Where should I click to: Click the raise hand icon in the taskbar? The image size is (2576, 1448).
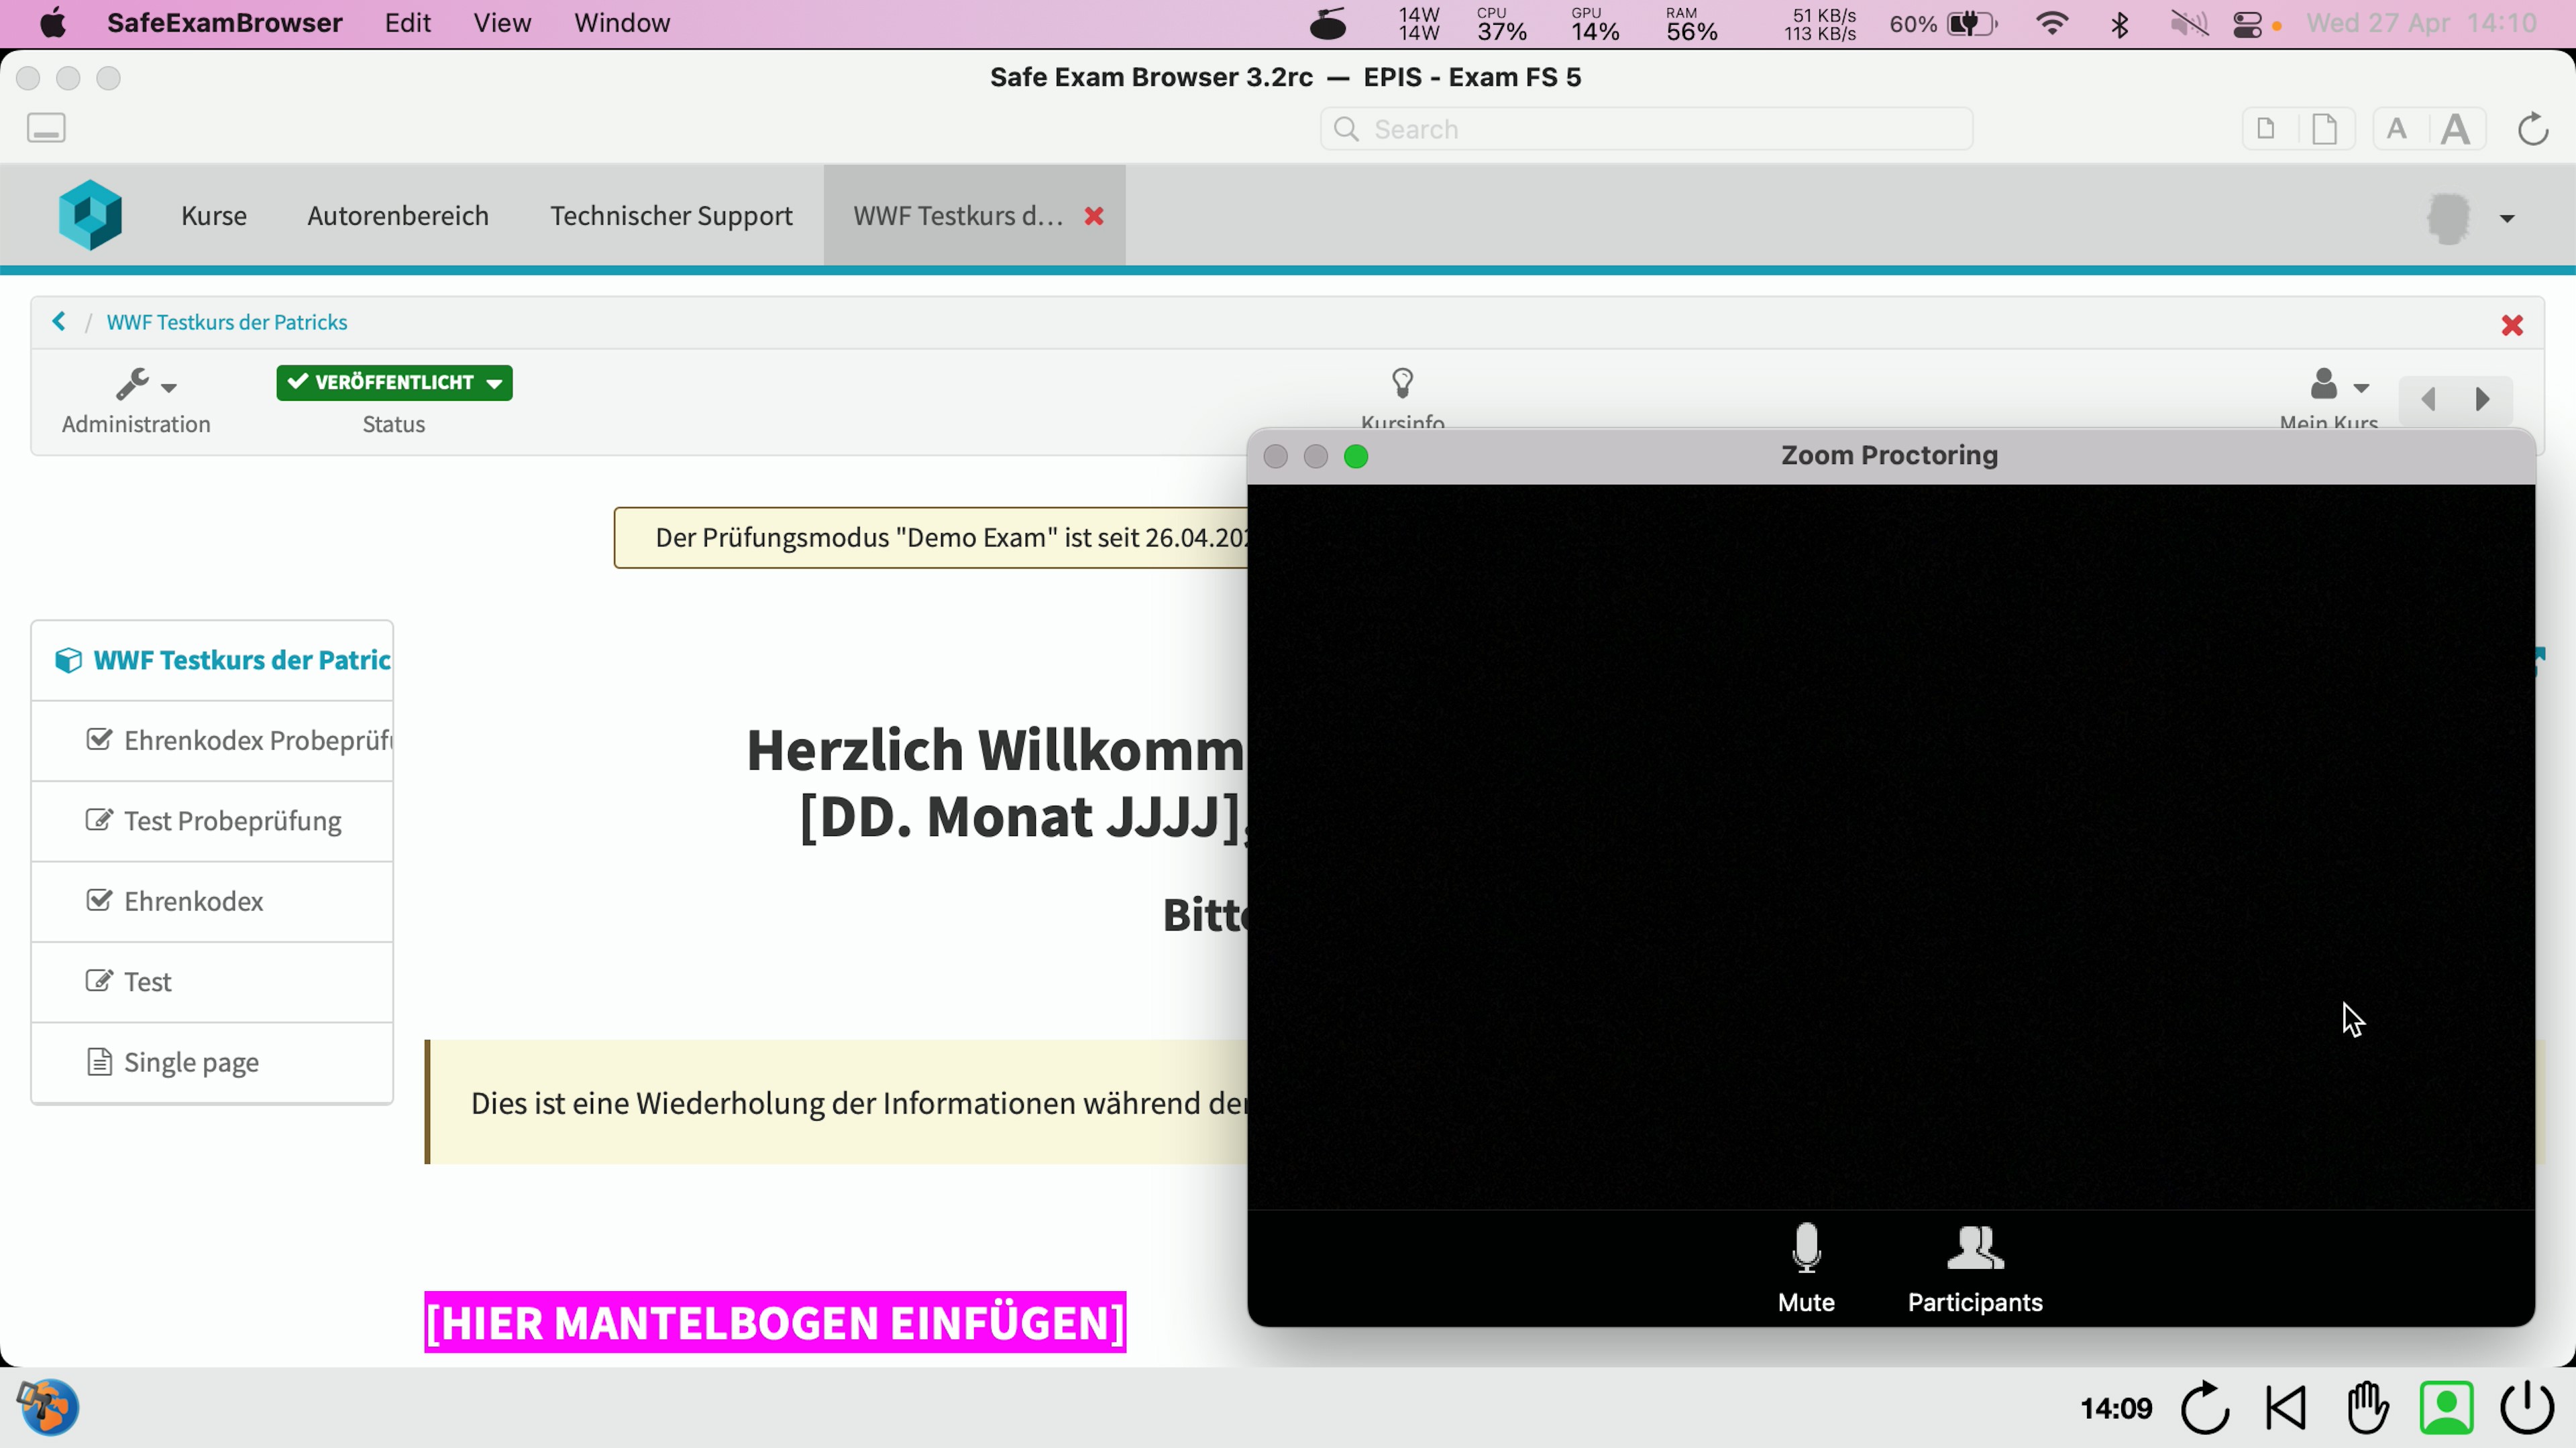(2367, 1408)
